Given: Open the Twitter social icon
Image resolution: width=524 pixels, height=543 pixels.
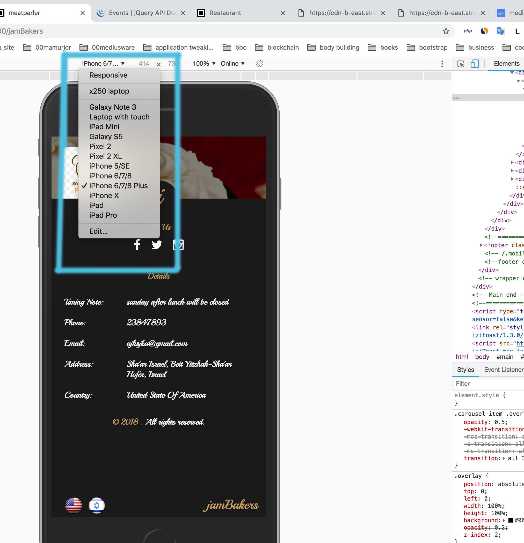Looking at the screenshot, I should (156, 245).
